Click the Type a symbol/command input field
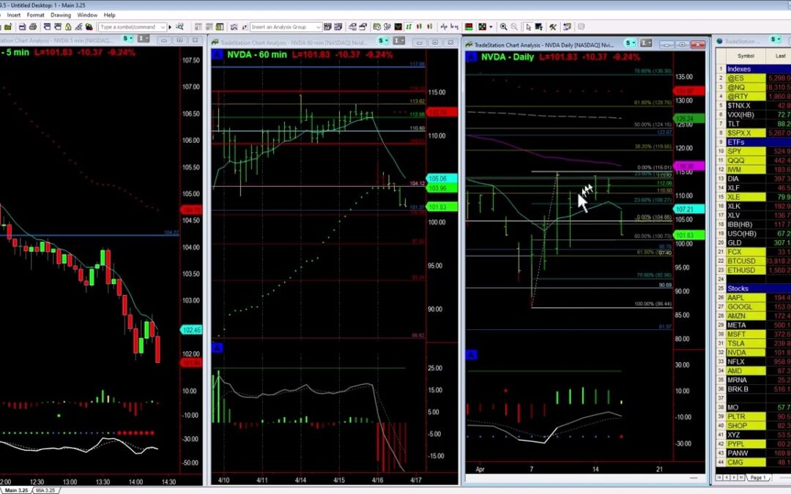Viewport: 791px width, 494px height. [x=128, y=27]
